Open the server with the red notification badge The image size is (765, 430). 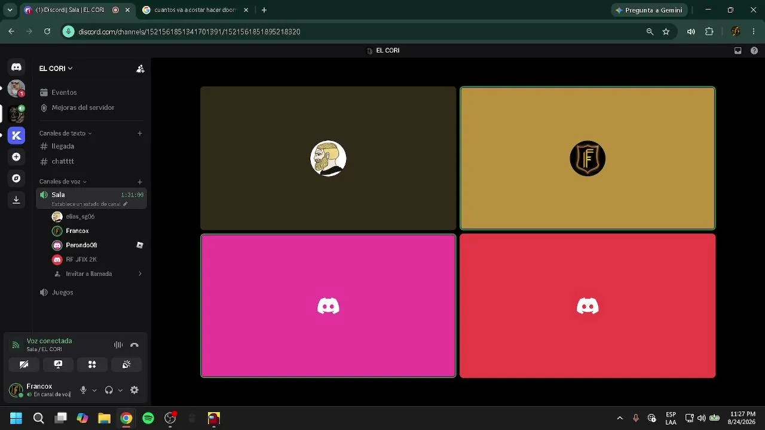click(x=16, y=89)
